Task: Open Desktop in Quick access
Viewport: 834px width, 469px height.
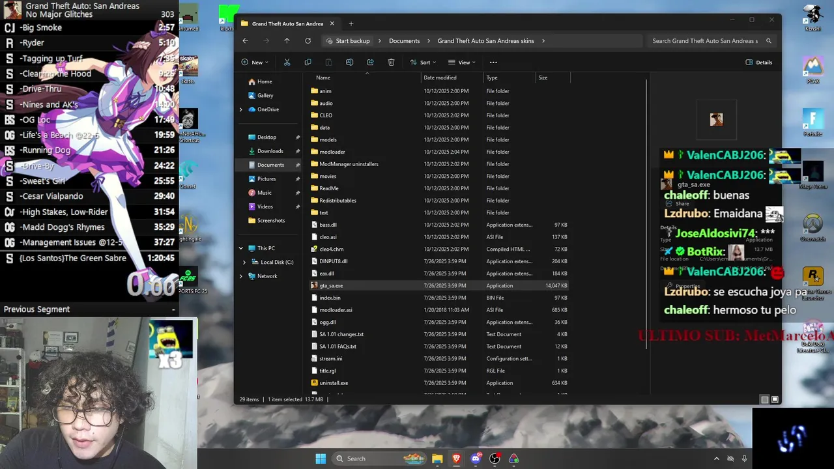Action: click(x=266, y=137)
